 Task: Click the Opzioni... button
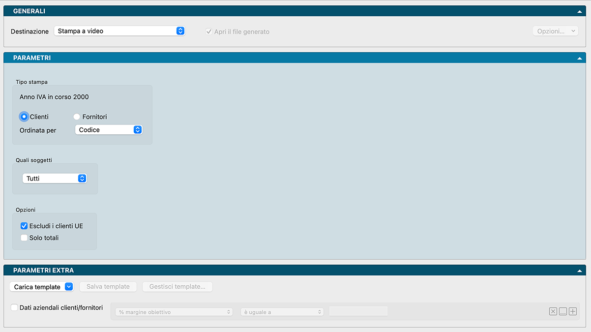[555, 31]
